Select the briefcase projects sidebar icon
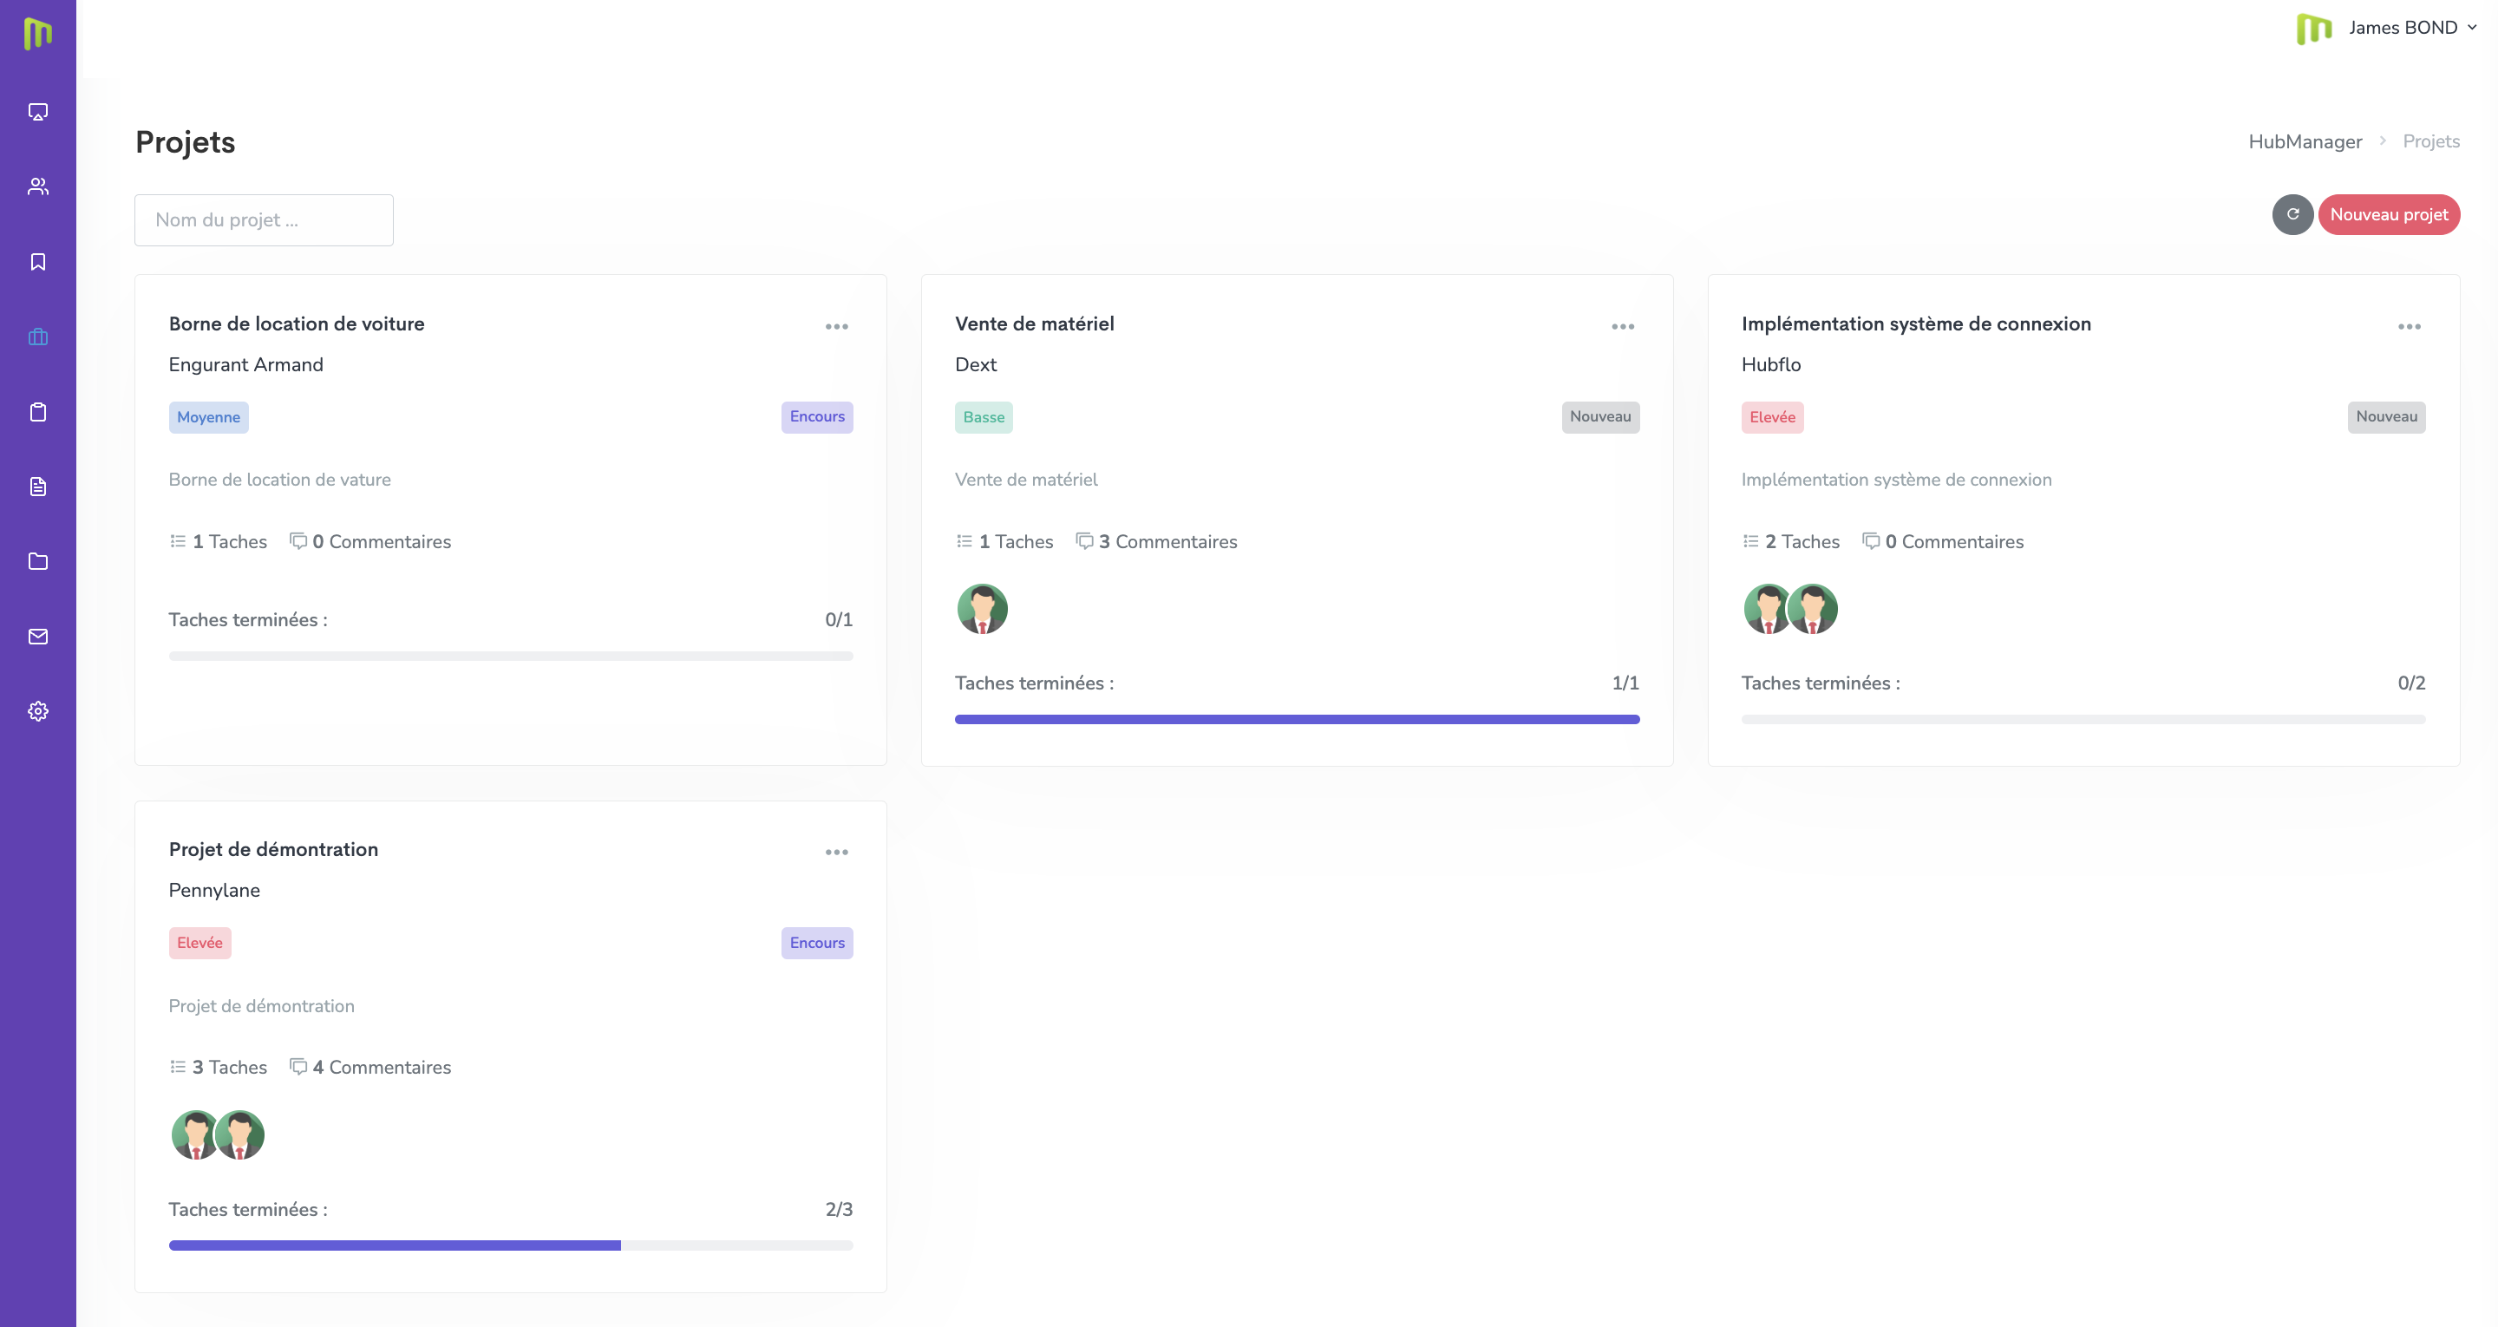The width and height of the screenshot is (2498, 1327). coord(38,337)
